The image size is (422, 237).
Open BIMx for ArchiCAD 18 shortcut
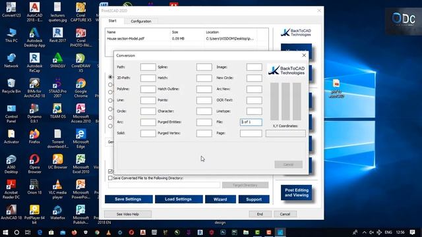tap(34, 88)
